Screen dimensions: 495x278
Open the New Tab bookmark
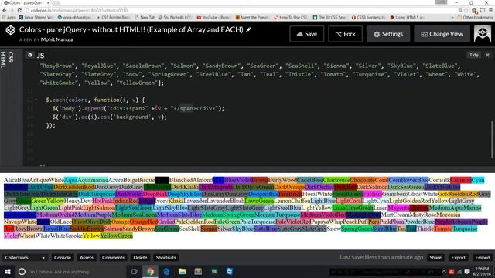tap(145, 17)
